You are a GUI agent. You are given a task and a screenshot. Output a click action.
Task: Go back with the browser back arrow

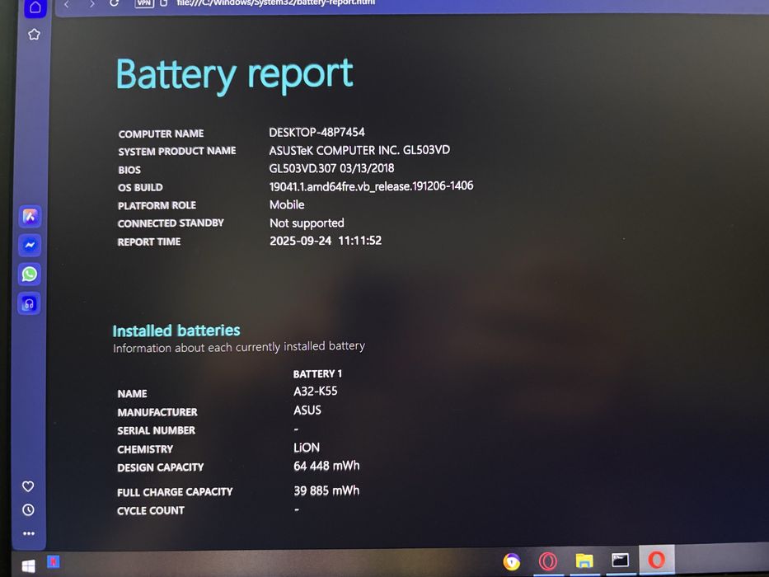click(x=67, y=4)
